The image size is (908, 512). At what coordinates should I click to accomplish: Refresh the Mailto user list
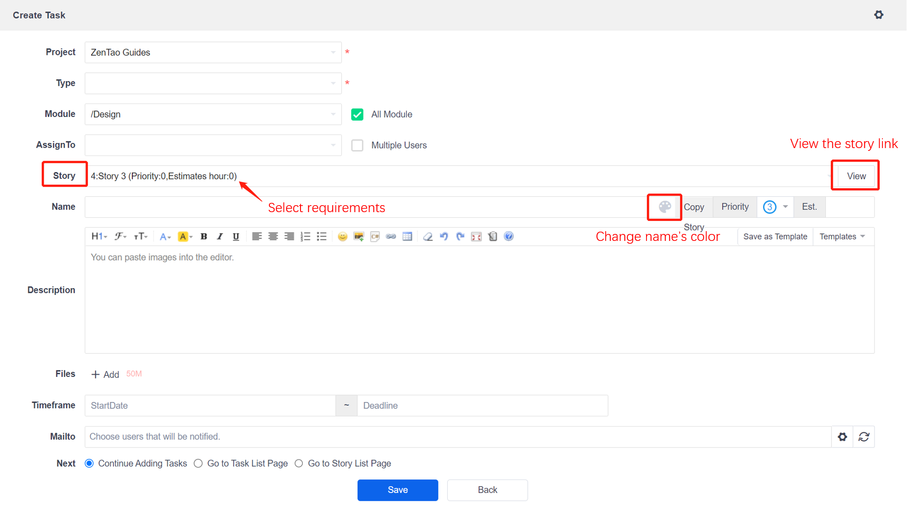[x=863, y=437]
